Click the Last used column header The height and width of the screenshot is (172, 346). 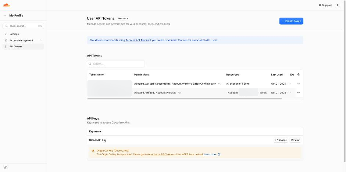277,74
